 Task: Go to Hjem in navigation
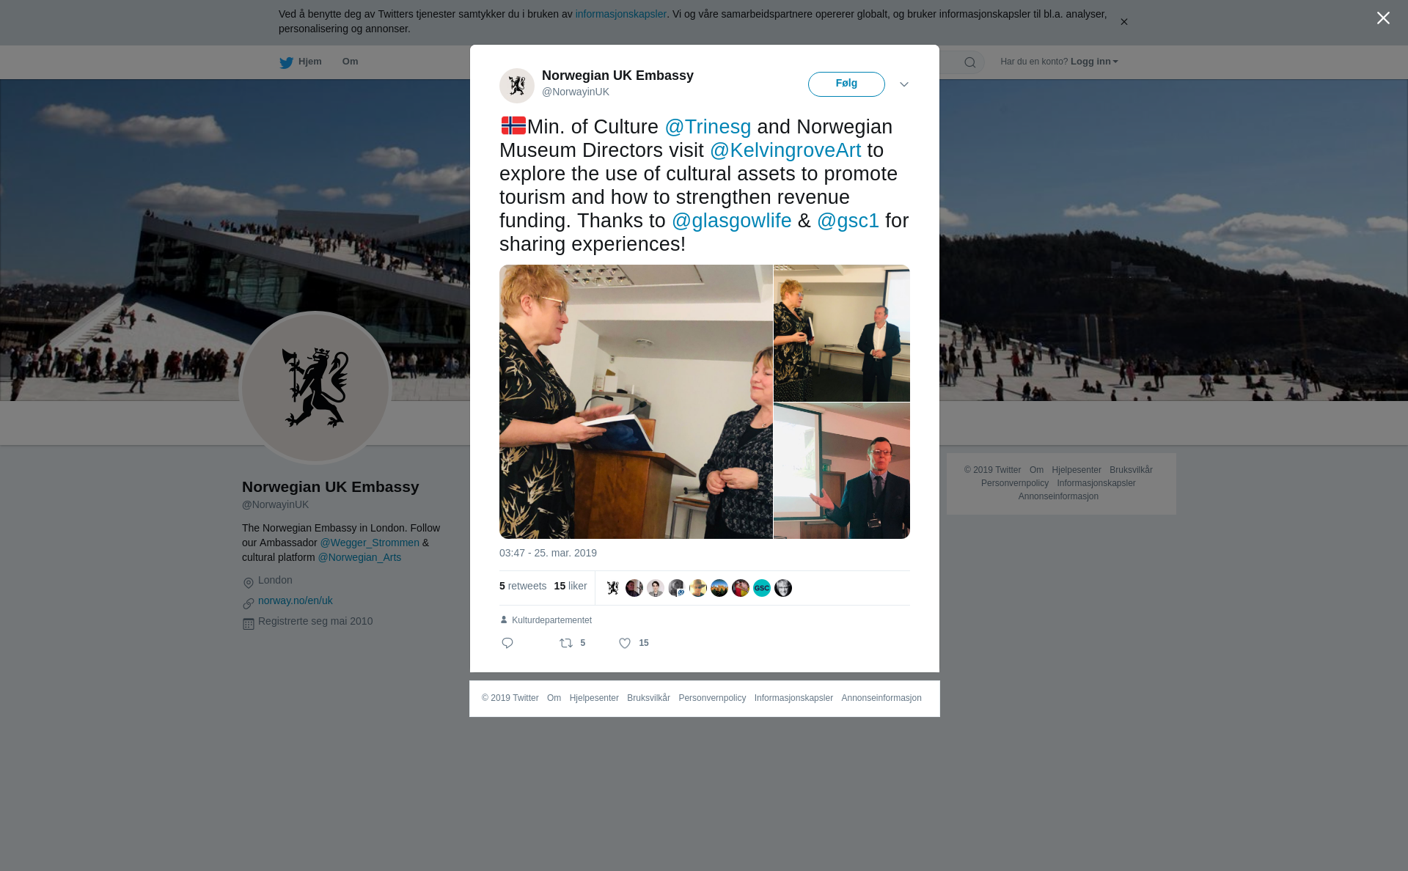point(309,62)
